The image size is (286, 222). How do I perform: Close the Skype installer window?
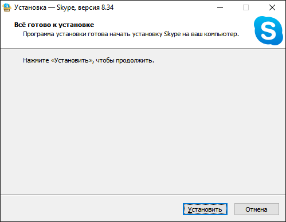(272, 7)
